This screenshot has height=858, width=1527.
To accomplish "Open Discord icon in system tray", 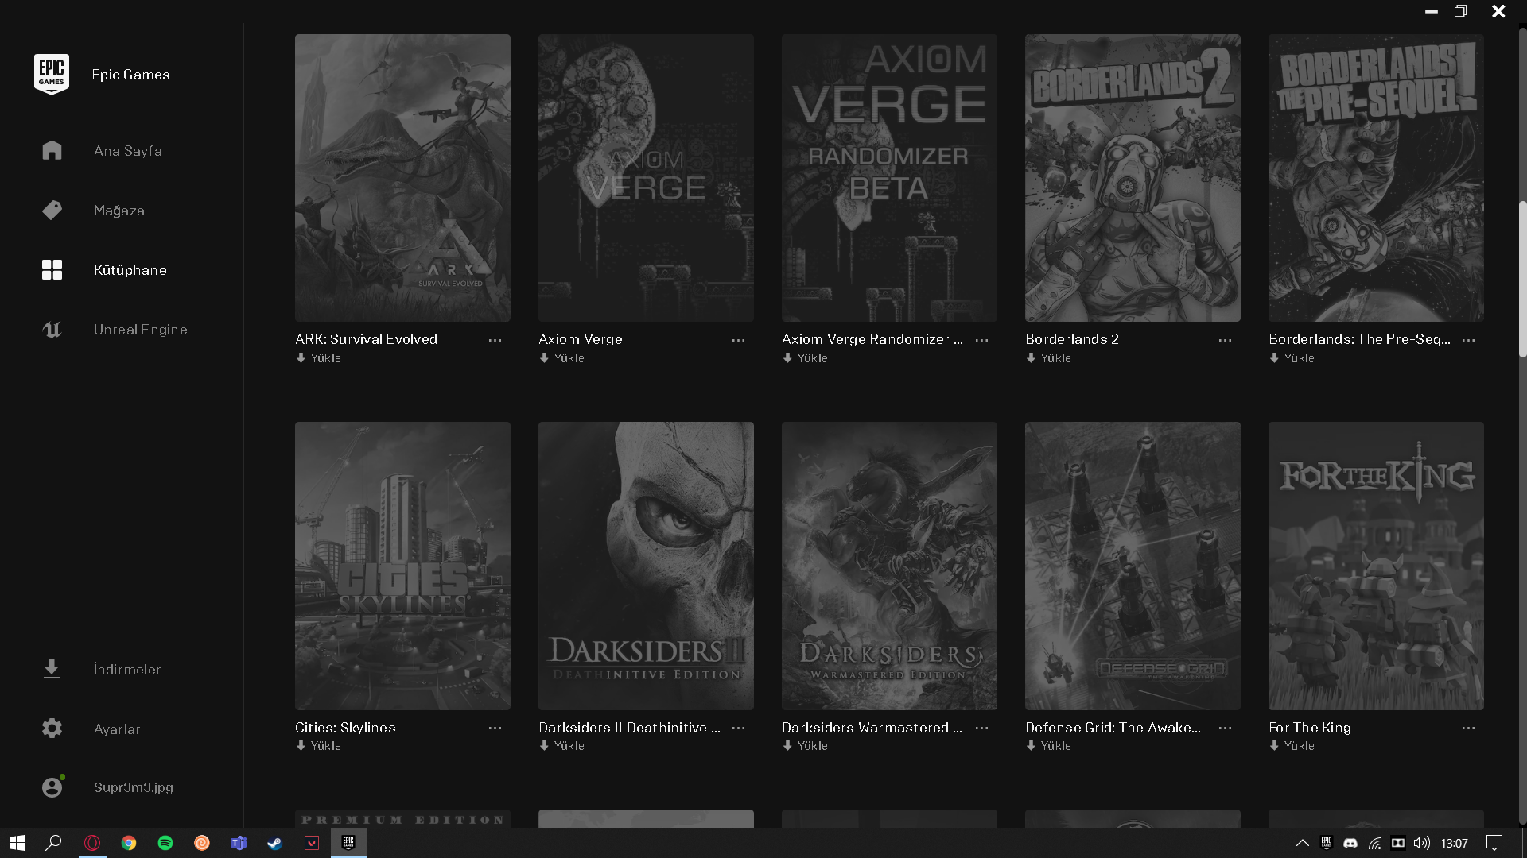I will point(1350,843).
